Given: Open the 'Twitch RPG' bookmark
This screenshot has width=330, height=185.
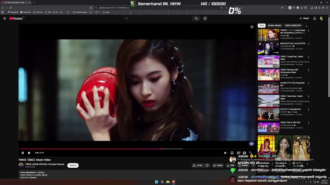Looking at the screenshot, I should click(x=26, y=12).
